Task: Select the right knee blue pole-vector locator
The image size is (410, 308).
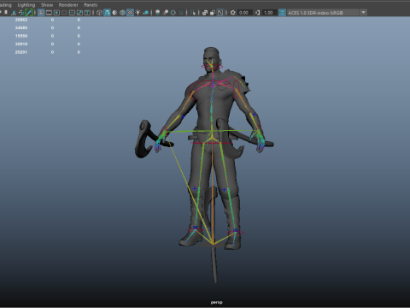Action: click(x=225, y=190)
